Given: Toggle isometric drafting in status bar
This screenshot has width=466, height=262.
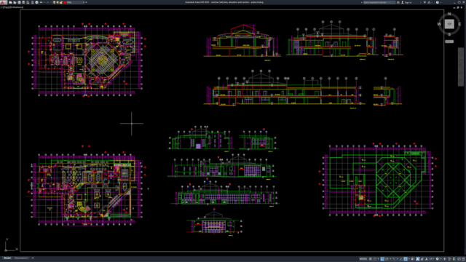Looking at the screenshot, I should coord(394,259).
